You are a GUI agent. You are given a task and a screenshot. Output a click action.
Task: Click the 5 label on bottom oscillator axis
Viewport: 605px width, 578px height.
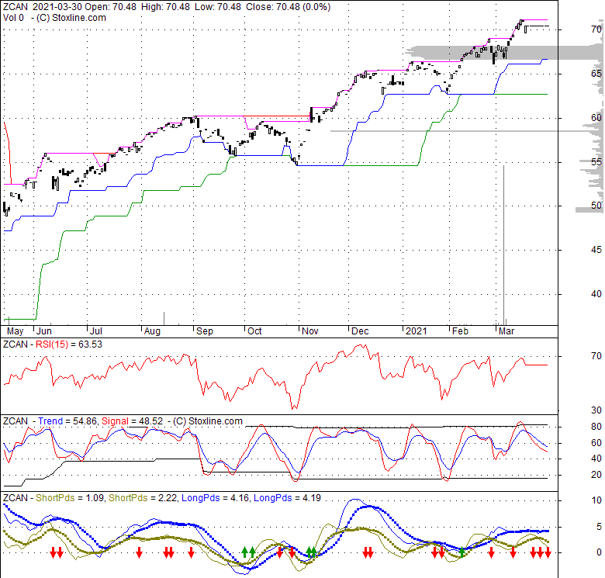pos(599,526)
